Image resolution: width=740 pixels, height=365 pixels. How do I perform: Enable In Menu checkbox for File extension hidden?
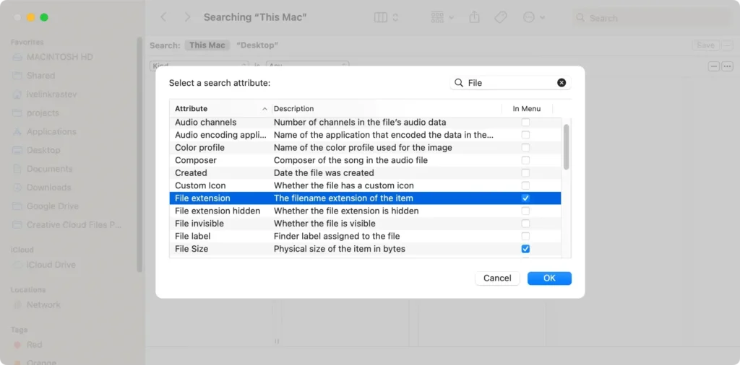tap(525, 211)
